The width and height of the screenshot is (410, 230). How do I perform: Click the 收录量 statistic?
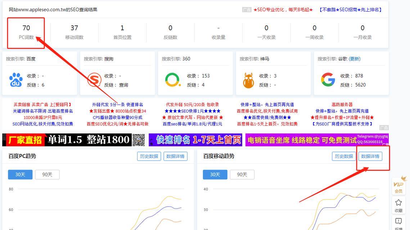pos(218,32)
